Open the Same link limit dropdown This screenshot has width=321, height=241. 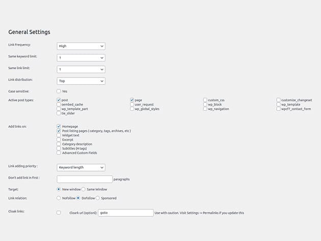(x=81, y=69)
